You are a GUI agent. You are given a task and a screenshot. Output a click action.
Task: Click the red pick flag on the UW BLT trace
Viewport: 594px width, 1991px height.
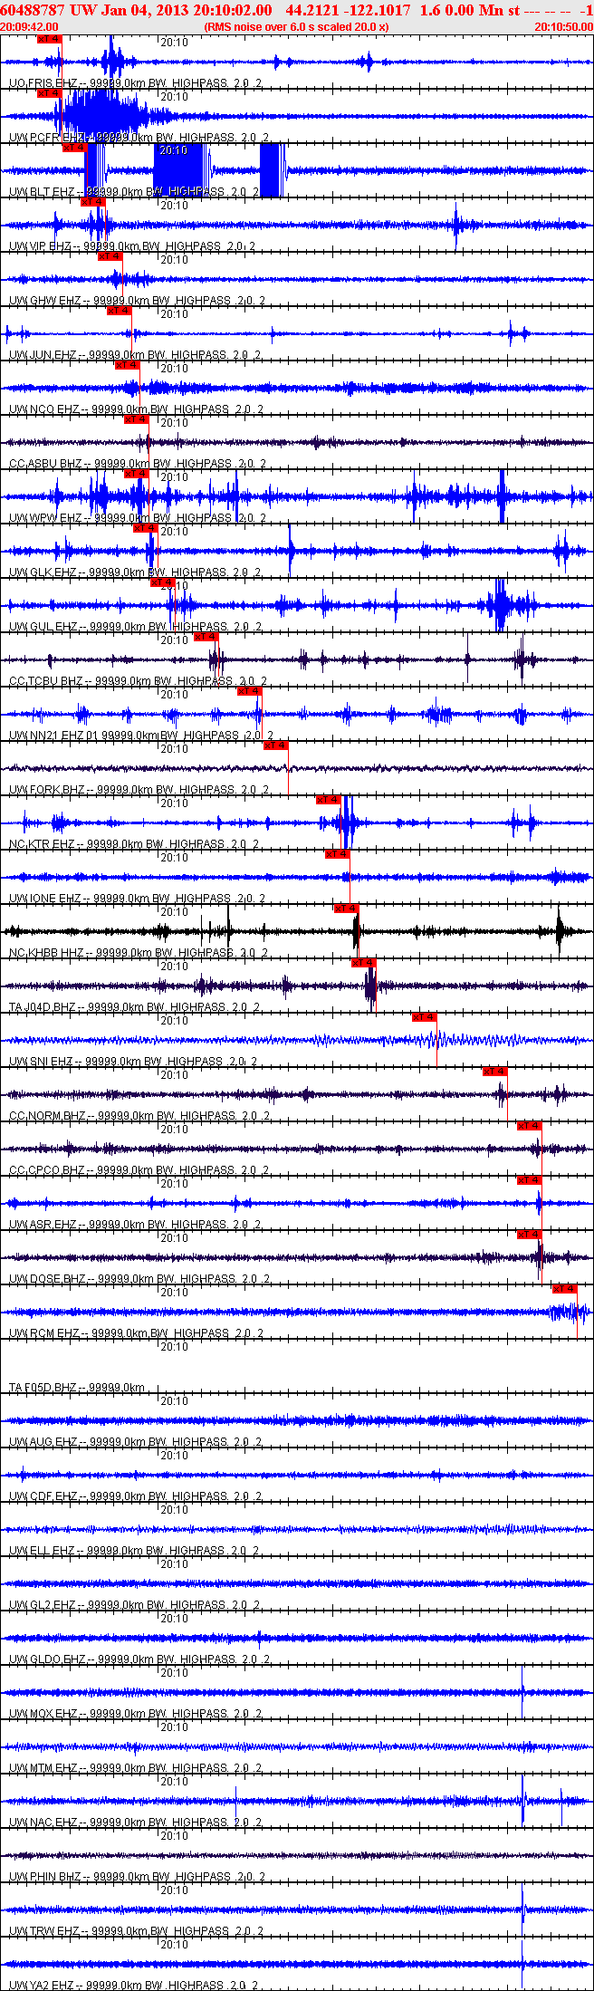[74, 148]
